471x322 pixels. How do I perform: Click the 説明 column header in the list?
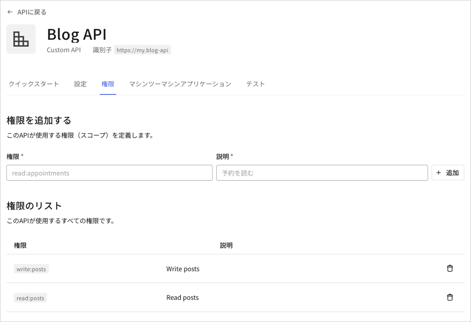[226, 245]
